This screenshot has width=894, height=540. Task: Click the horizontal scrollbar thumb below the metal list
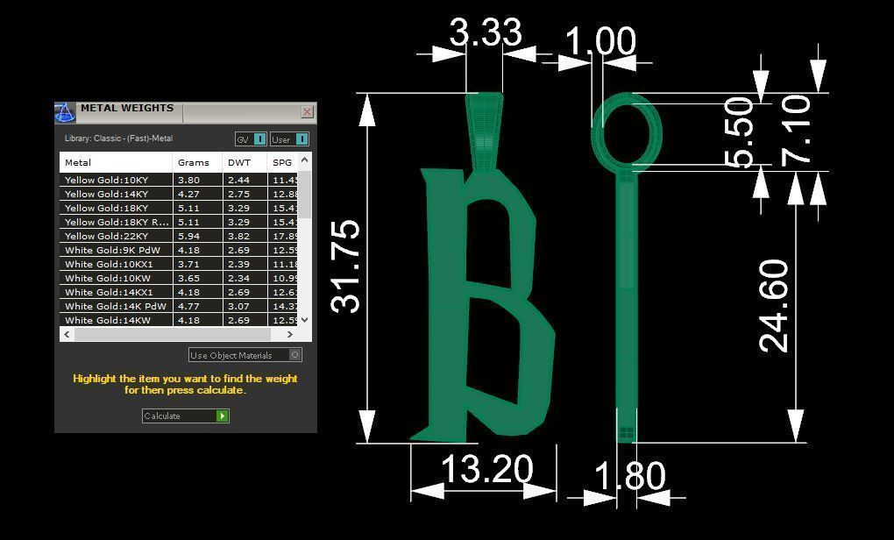pos(171,334)
